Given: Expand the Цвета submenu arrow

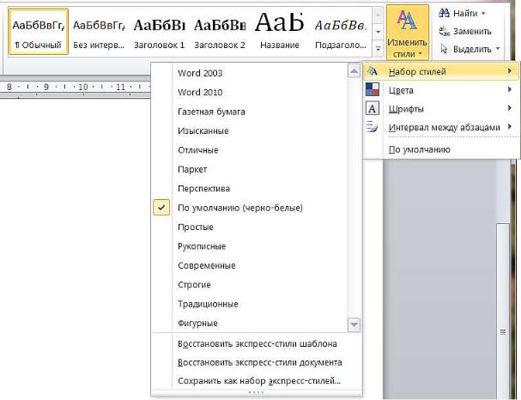Looking at the screenshot, I should tap(510, 89).
